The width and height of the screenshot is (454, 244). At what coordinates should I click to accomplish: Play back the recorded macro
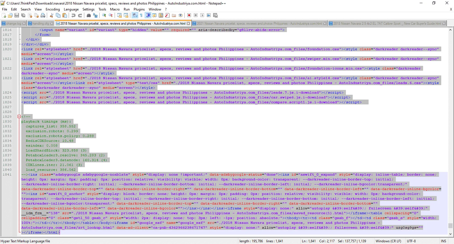tap(202, 15)
